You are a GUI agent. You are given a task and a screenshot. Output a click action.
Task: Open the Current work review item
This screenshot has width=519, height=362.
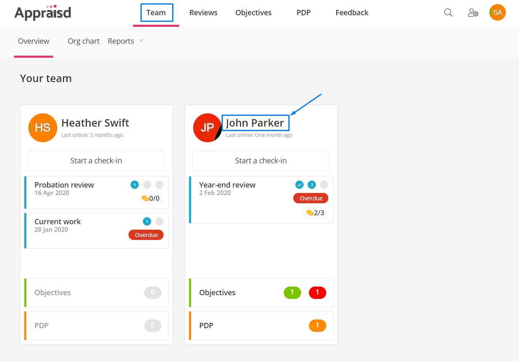pyautogui.click(x=96, y=230)
